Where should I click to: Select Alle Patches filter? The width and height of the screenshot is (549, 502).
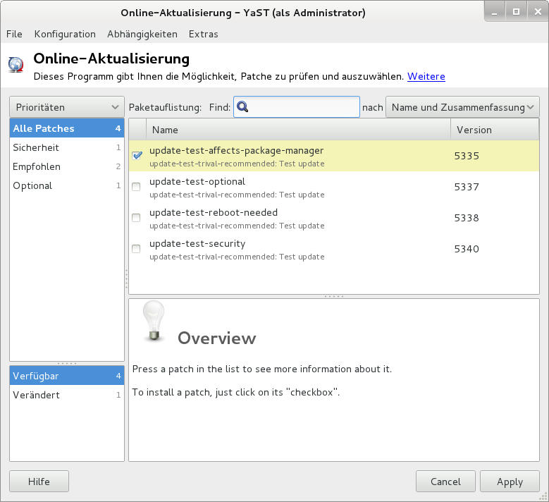[67, 128]
